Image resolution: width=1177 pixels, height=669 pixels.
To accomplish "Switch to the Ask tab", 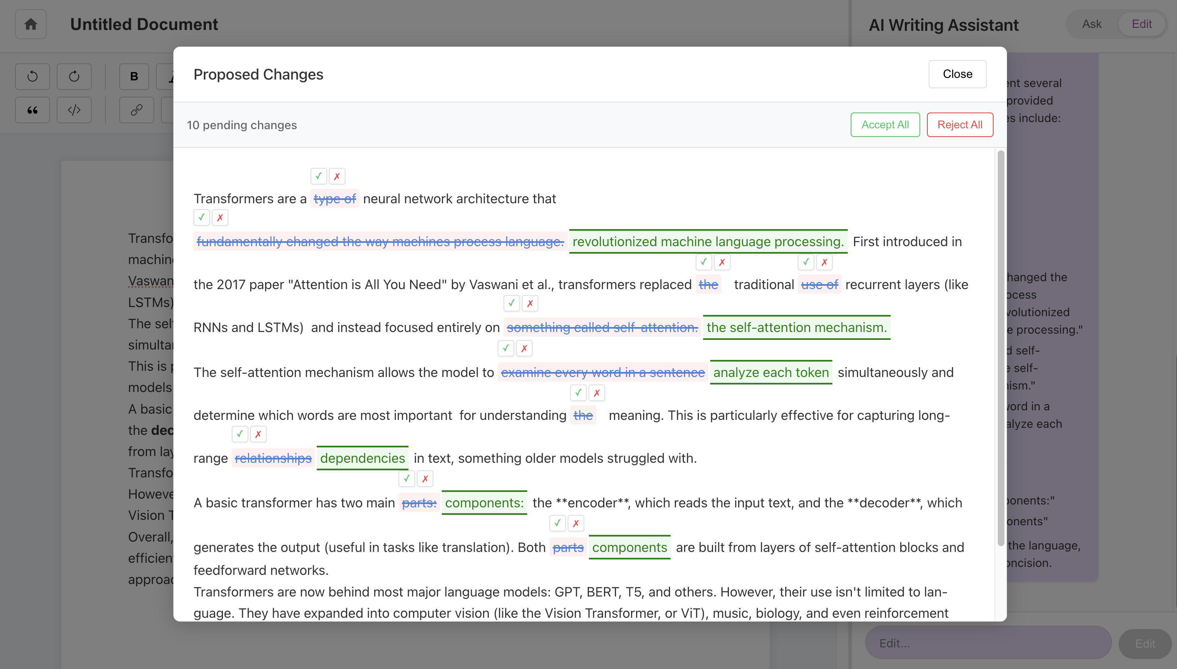I will pos(1092,24).
